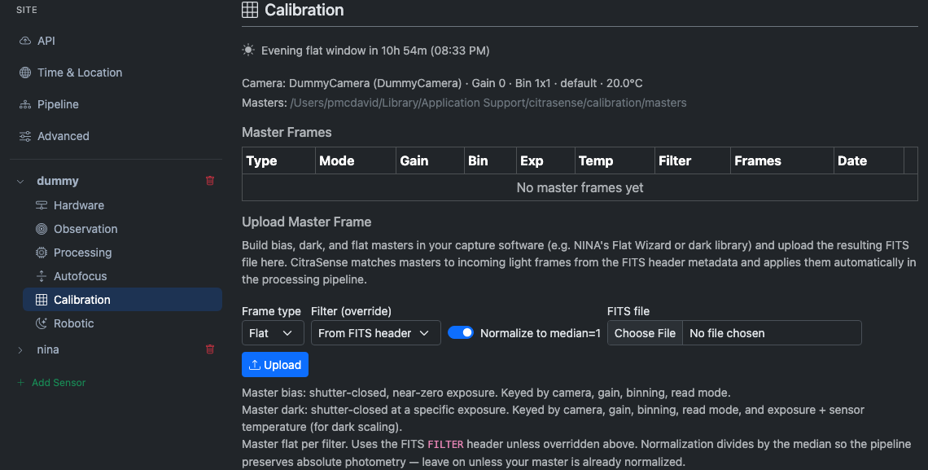Screen dimensions: 928x470
Task: Click the Upload button
Action: (275, 365)
